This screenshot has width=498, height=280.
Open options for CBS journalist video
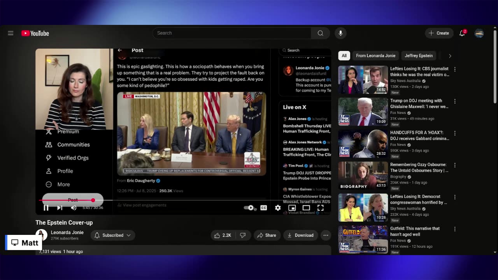(455, 69)
